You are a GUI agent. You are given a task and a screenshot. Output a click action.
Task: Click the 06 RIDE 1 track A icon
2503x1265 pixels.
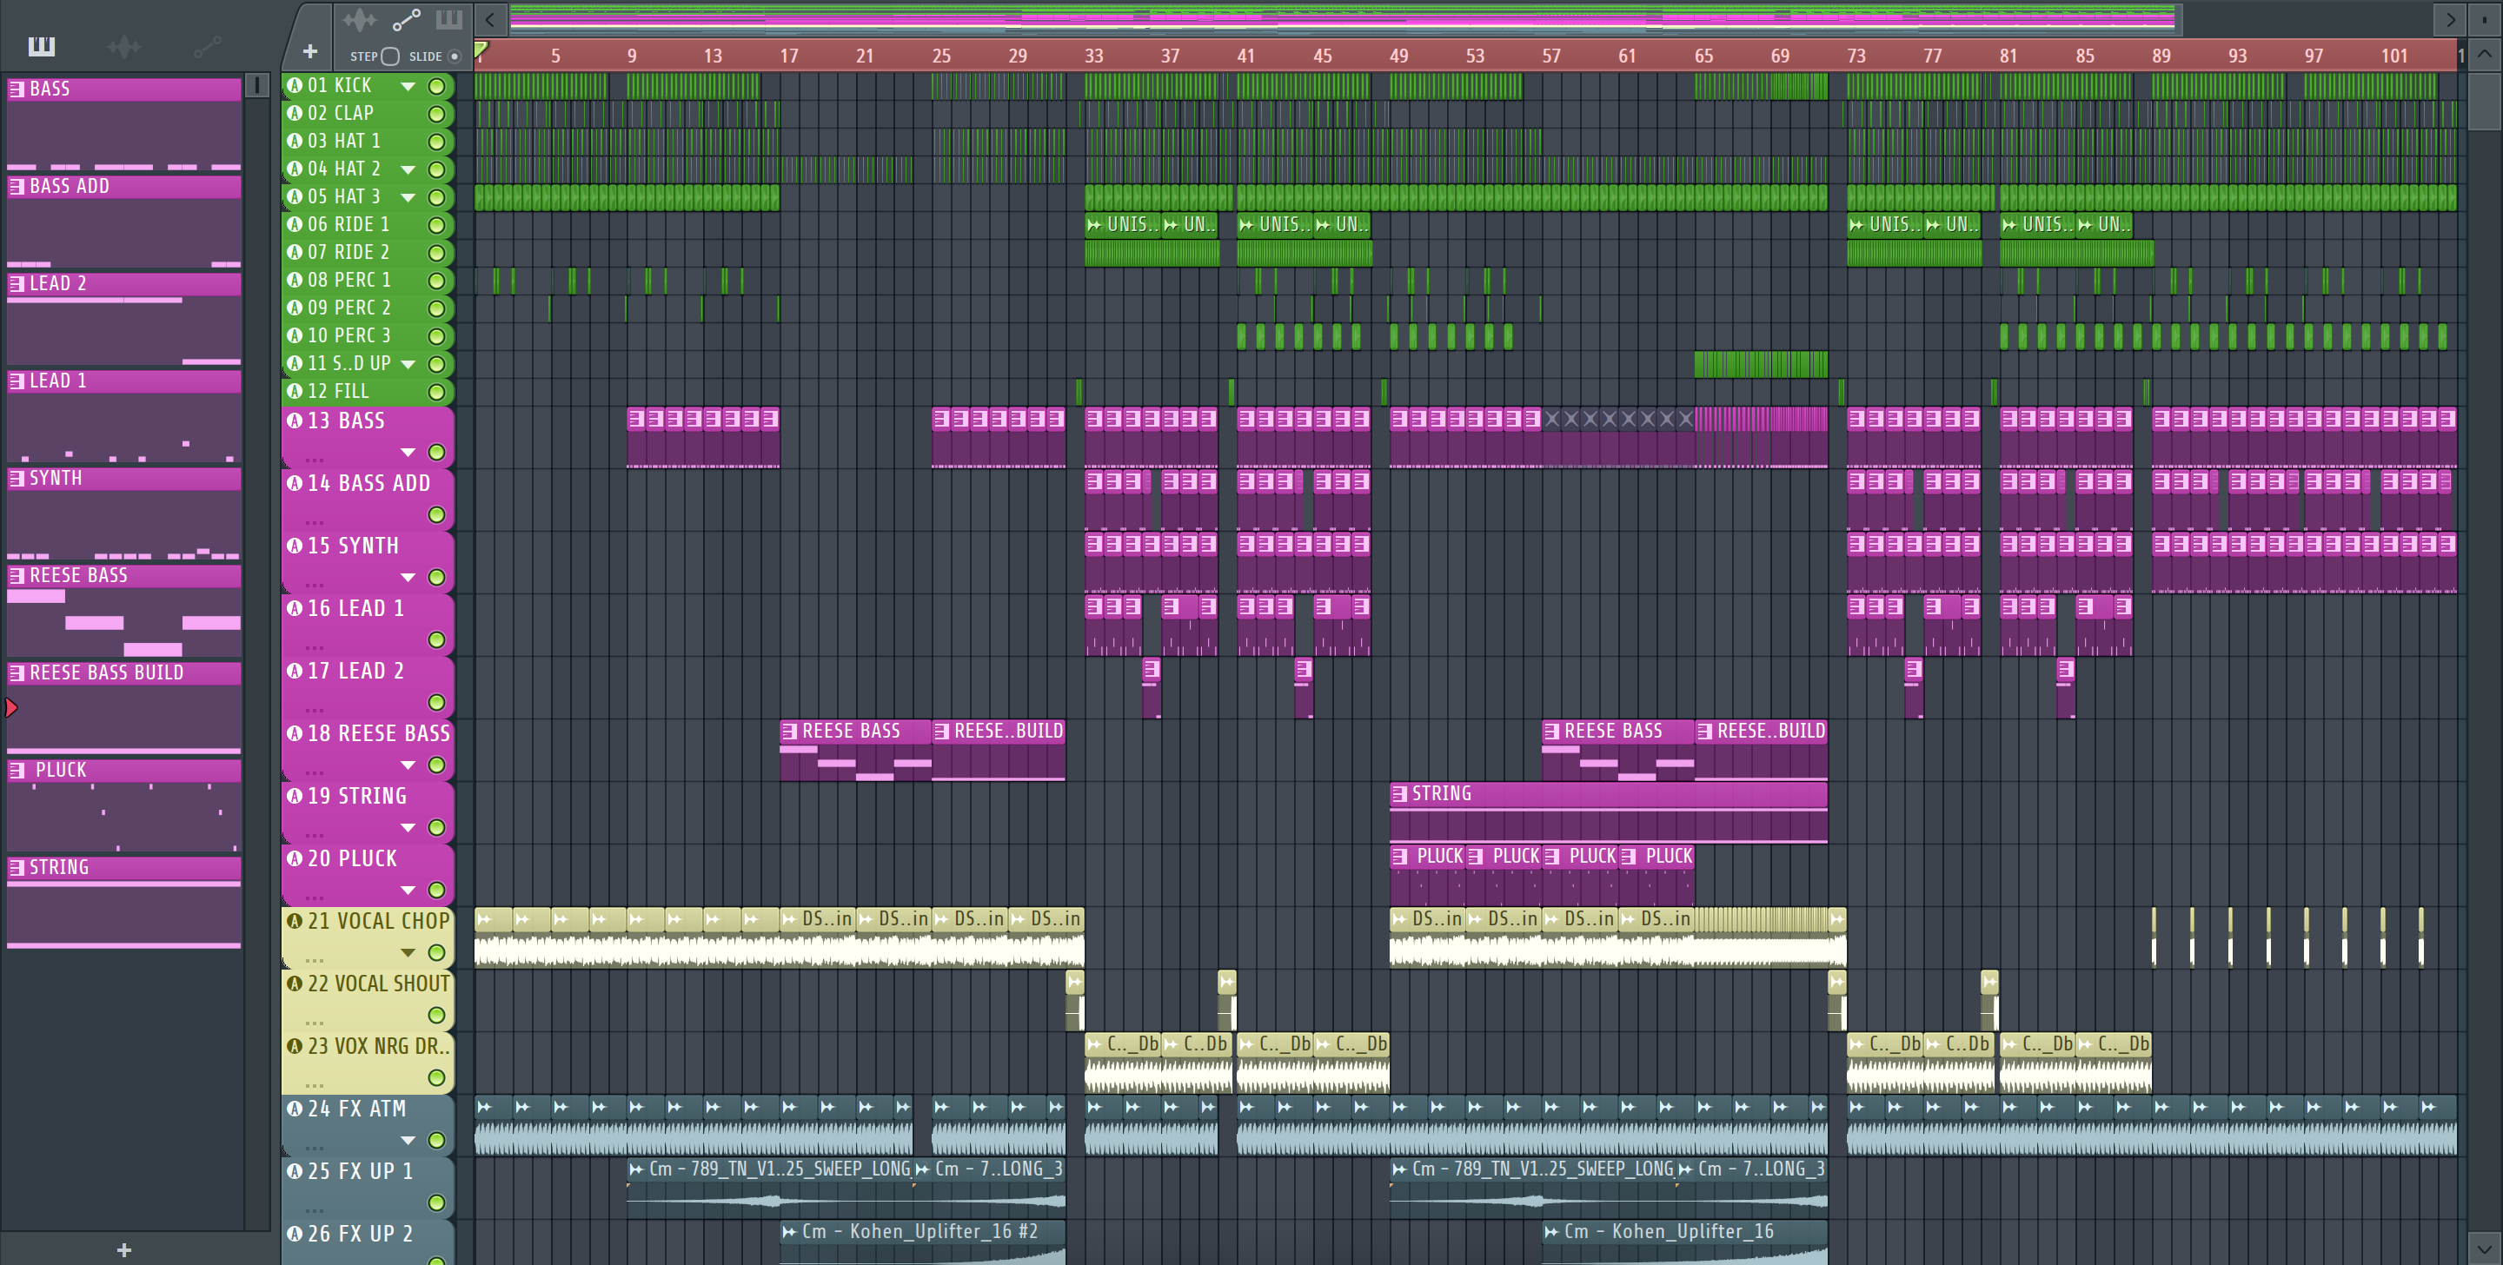(295, 224)
